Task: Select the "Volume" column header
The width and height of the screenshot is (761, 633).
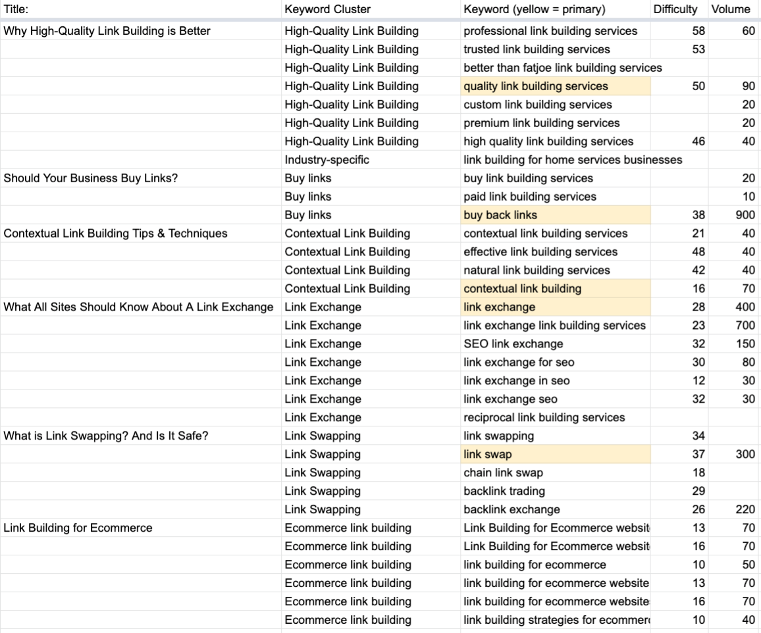Action: (731, 9)
